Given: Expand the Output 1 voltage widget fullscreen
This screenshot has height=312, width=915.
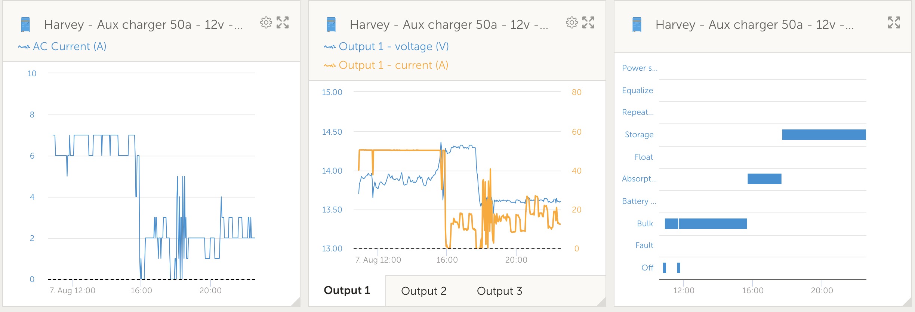Looking at the screenshot, I should pyautogui.click(x=588, y=23).
